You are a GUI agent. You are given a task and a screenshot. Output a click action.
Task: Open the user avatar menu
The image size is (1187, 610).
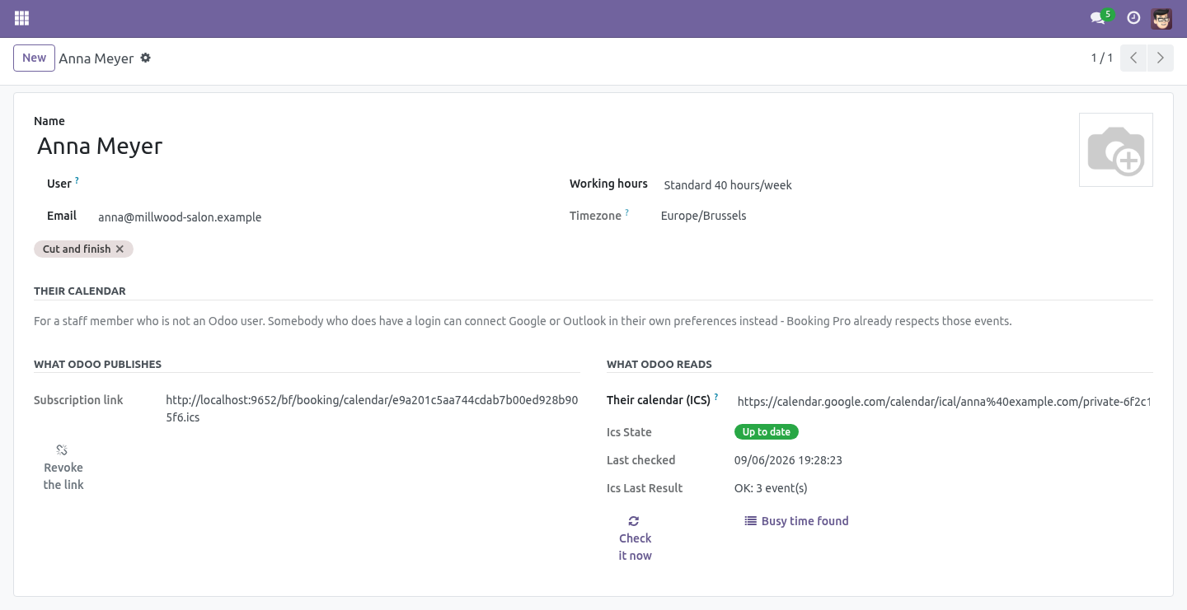[x=1161, y=18]
